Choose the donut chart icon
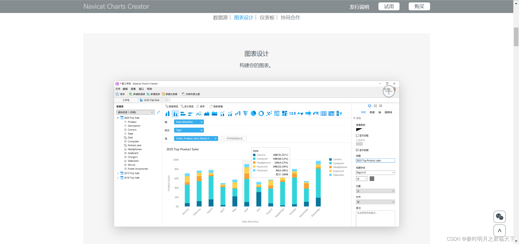This screenshot has width=519, height=244. [x=261, y=114]
